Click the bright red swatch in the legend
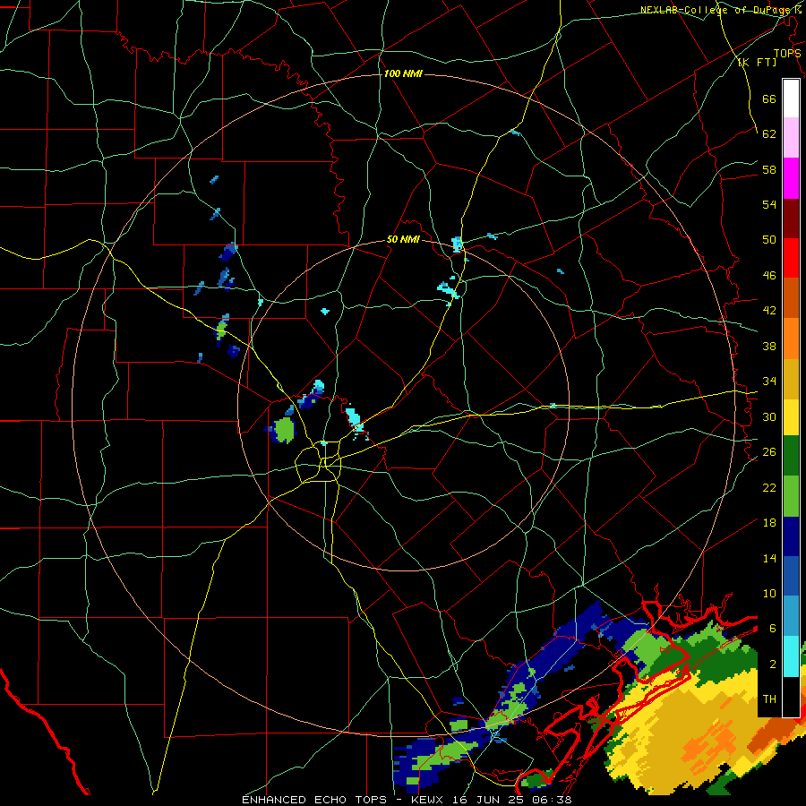The width and height of the screenshot is (806, 806). pyautogui.click(x=791, y=258)
